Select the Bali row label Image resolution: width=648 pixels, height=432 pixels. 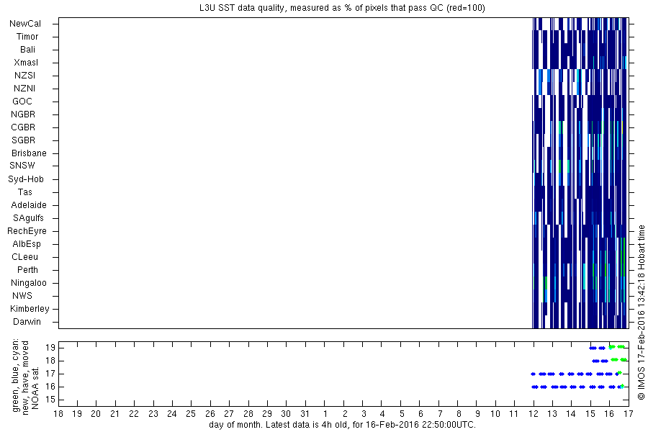27,49
